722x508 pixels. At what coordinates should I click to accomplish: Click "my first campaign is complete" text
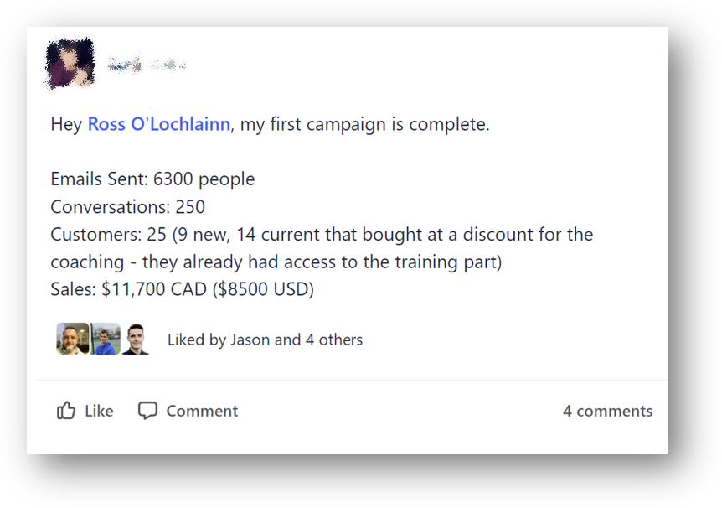click(364, 125)
